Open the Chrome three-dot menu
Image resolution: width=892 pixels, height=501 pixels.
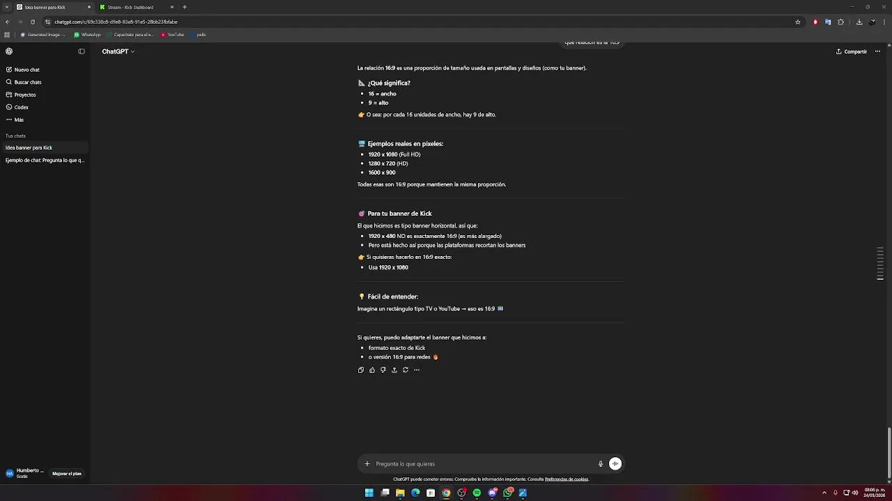click(x=884, y=22)
